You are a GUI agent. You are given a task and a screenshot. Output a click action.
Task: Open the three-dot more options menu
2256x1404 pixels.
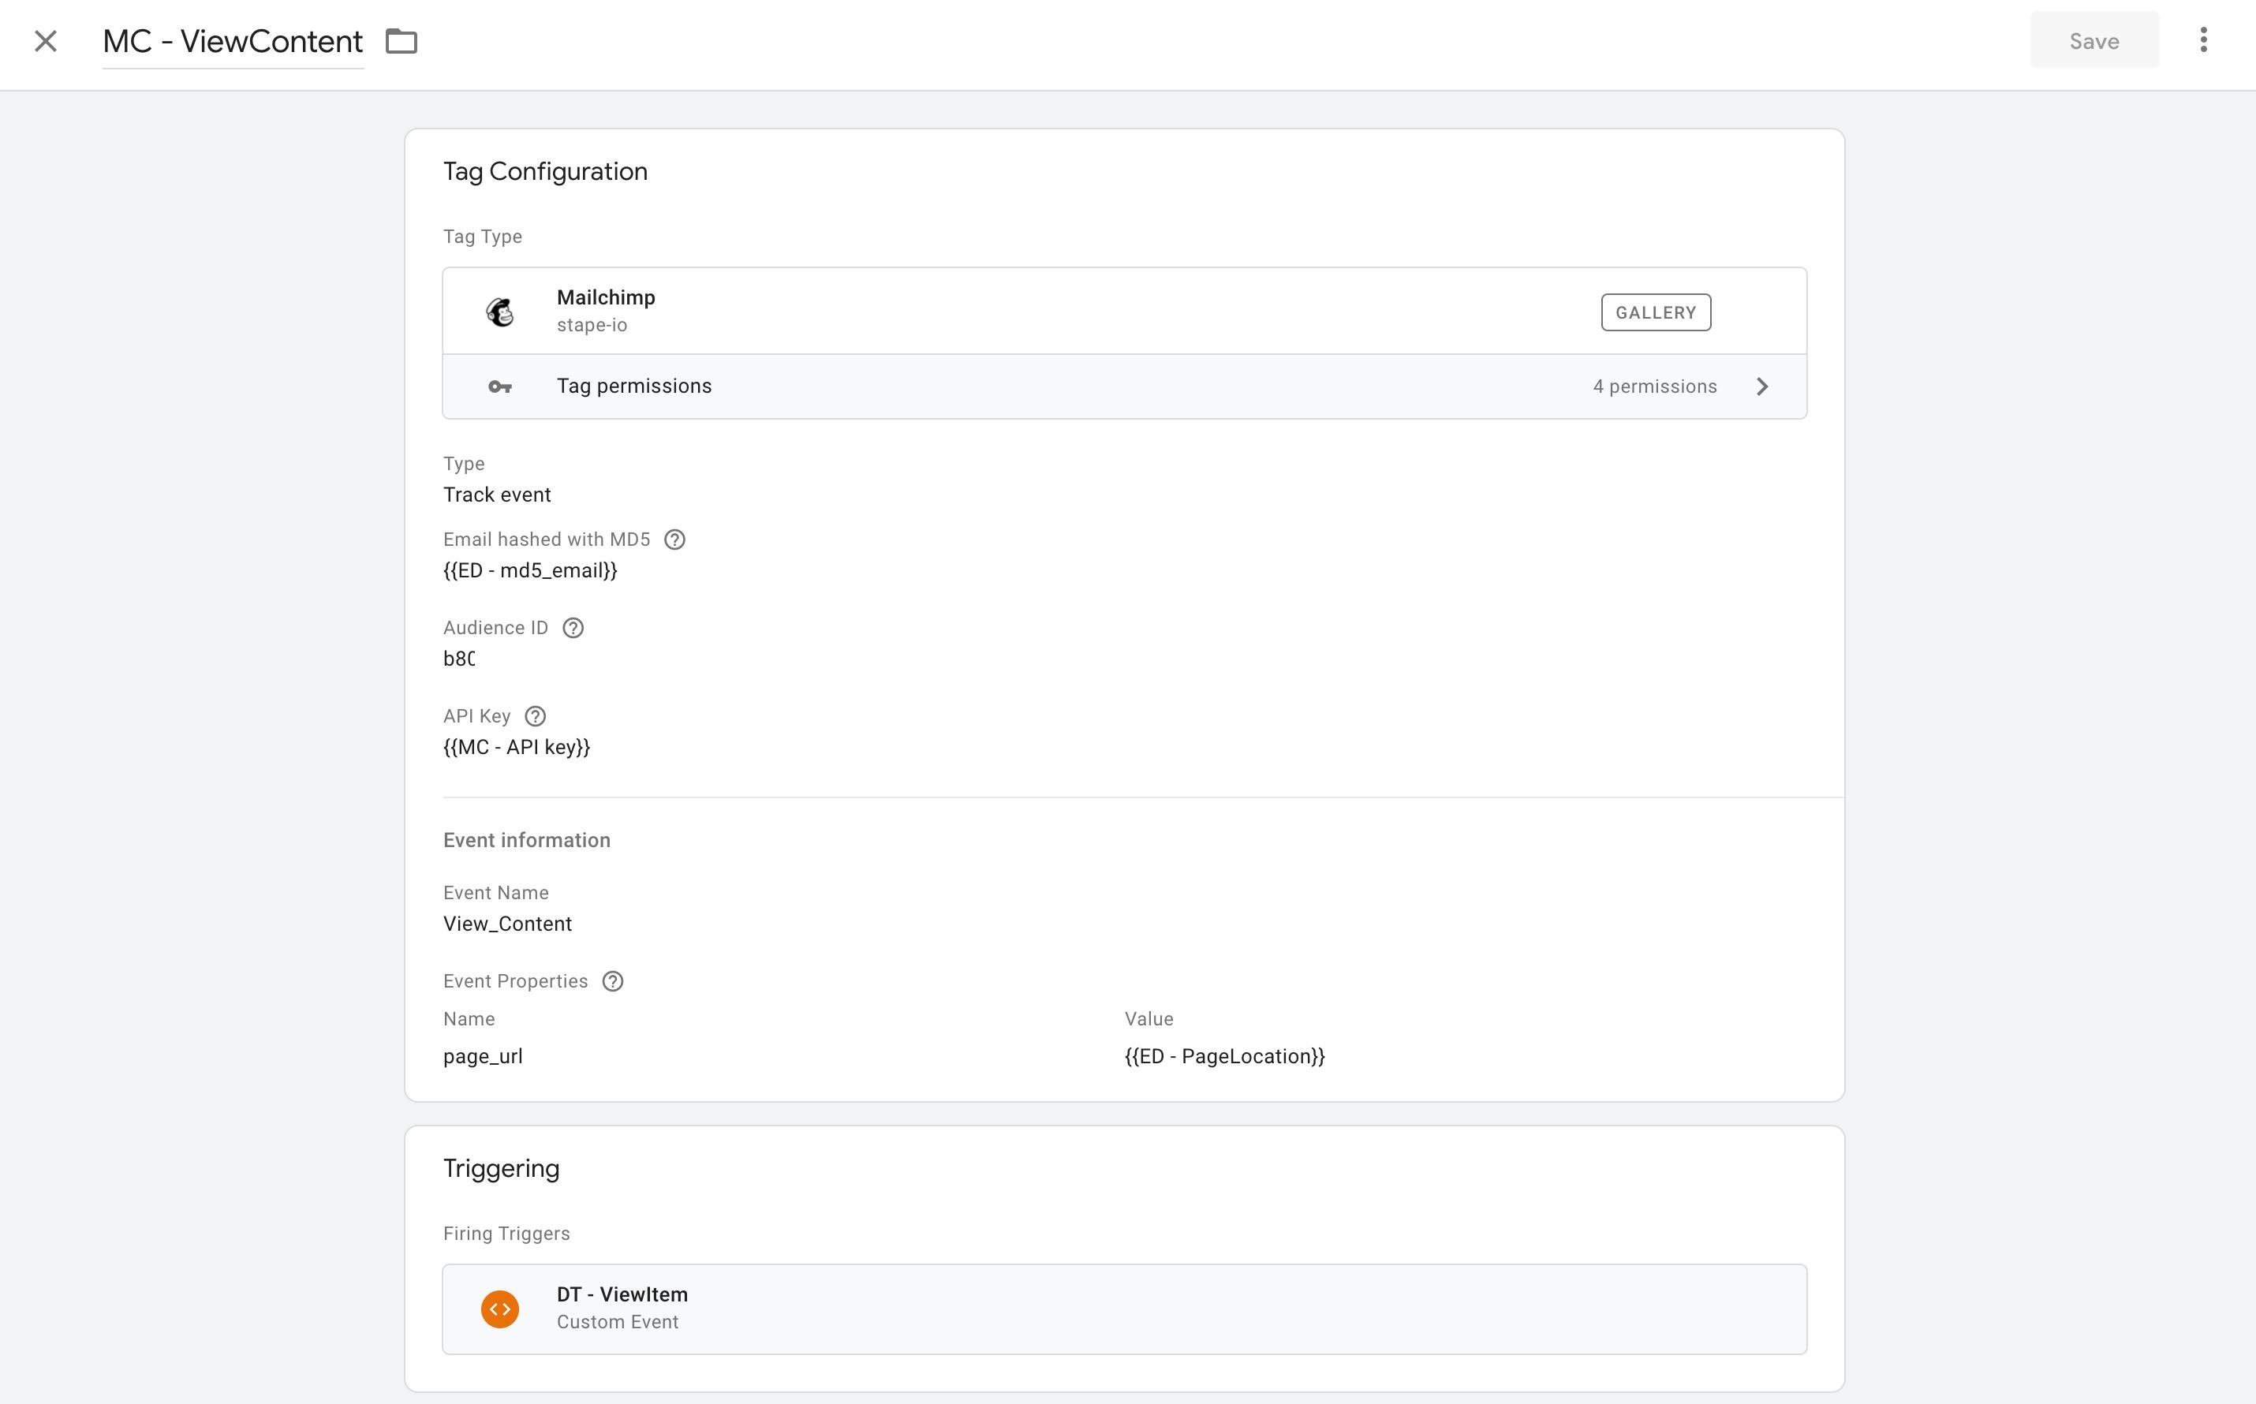pyautogui.click(x=2203, y=40)
